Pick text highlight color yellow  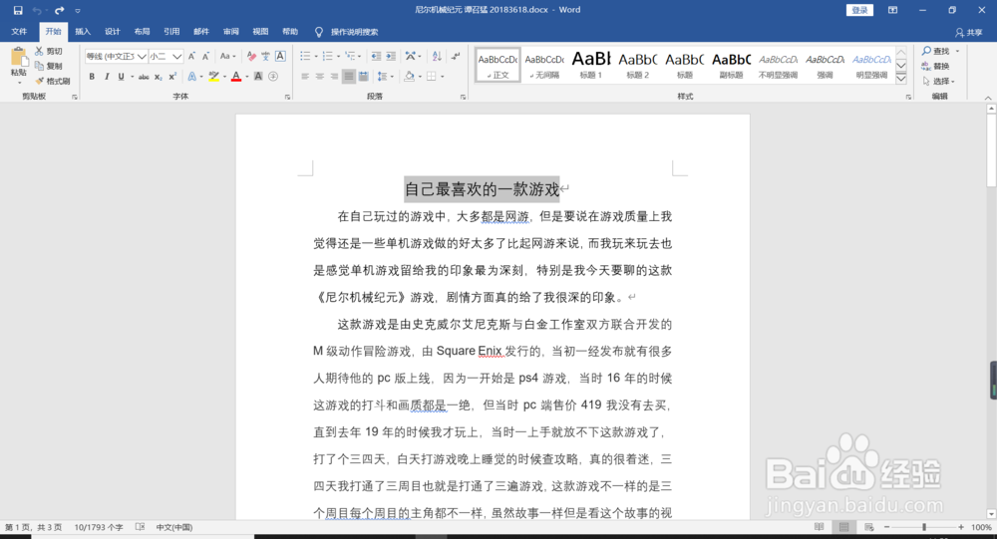click(213, 77)
